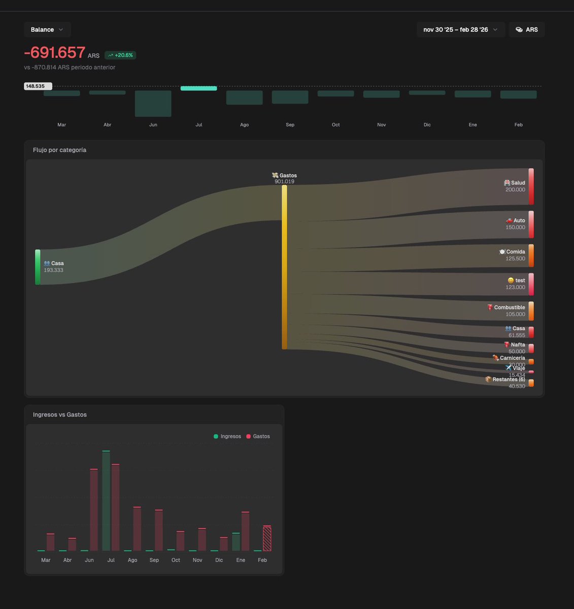Click the Salud 200.000 label

click(514, 186)
